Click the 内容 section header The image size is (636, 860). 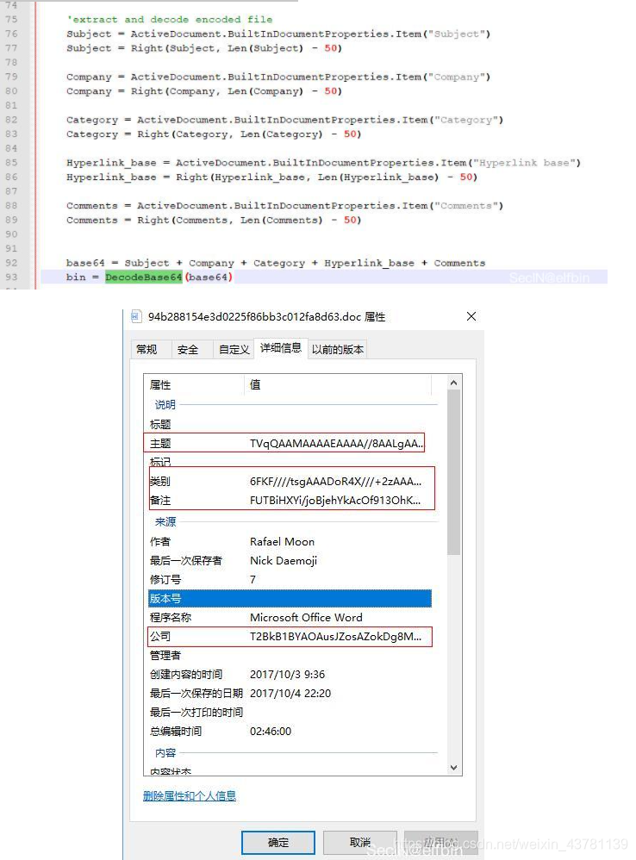click(165, 753)
